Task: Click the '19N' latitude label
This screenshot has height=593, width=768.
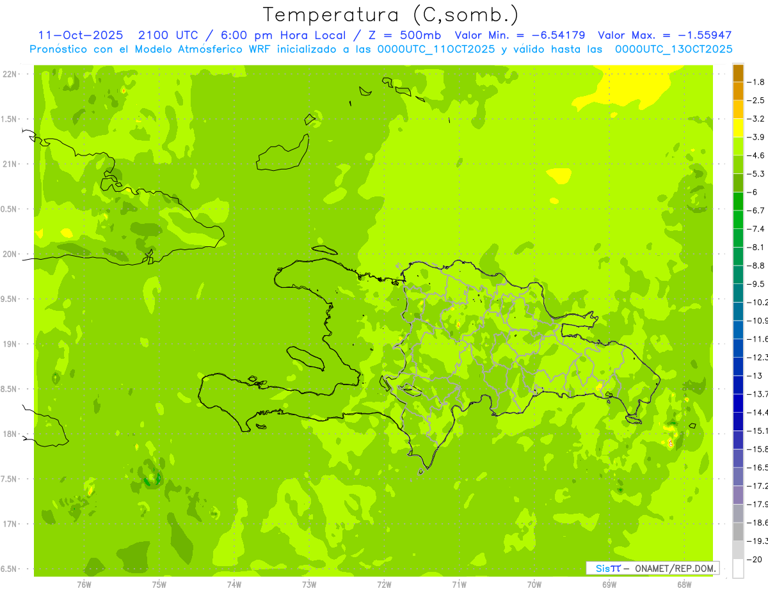Action: [10, 344]
